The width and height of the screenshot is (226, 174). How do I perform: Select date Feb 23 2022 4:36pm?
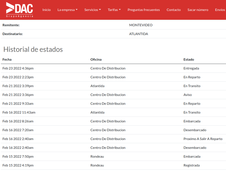tap(18, 68)
